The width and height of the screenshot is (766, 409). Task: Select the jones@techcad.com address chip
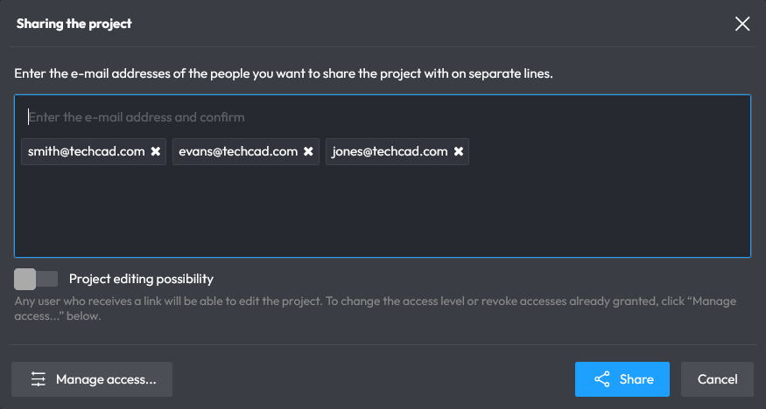point(390,151)
